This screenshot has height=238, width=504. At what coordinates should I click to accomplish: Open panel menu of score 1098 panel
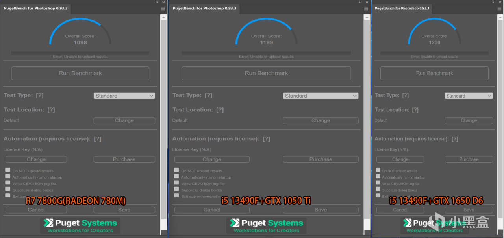coord(163,9)
